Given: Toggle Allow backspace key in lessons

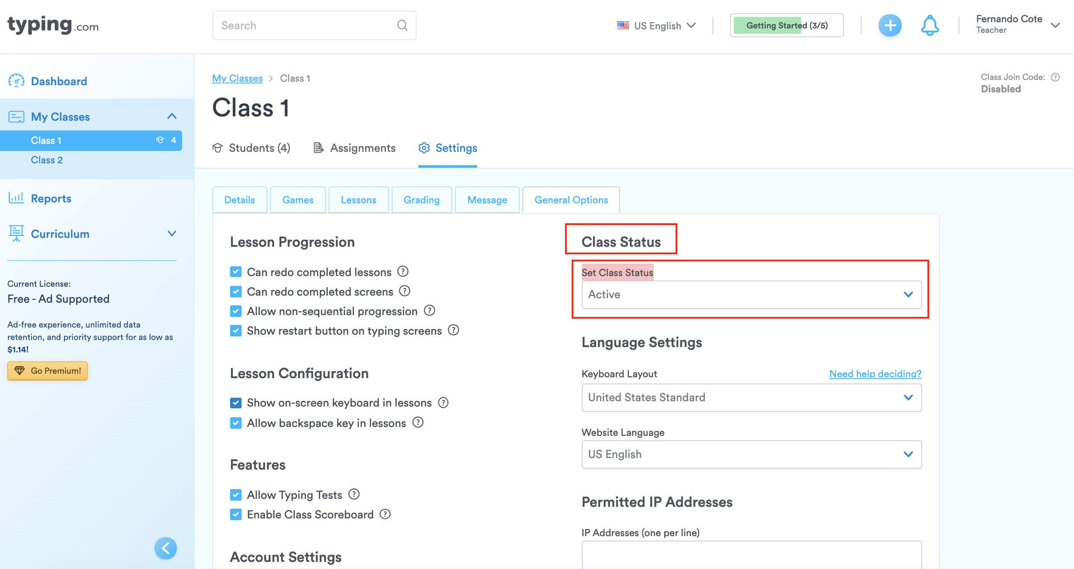Looking at the screenshot, I should (236, 423).
